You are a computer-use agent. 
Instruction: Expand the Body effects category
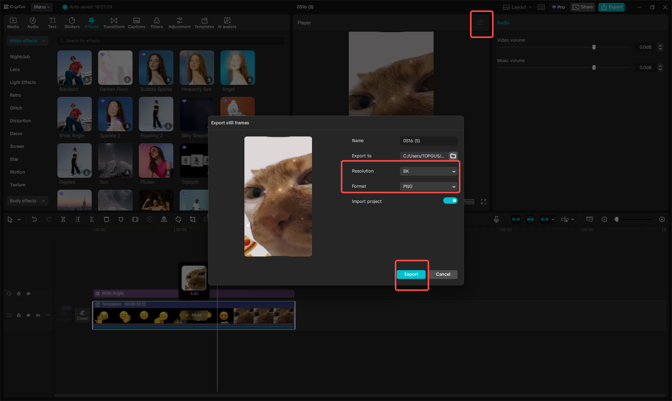point(27,201)
